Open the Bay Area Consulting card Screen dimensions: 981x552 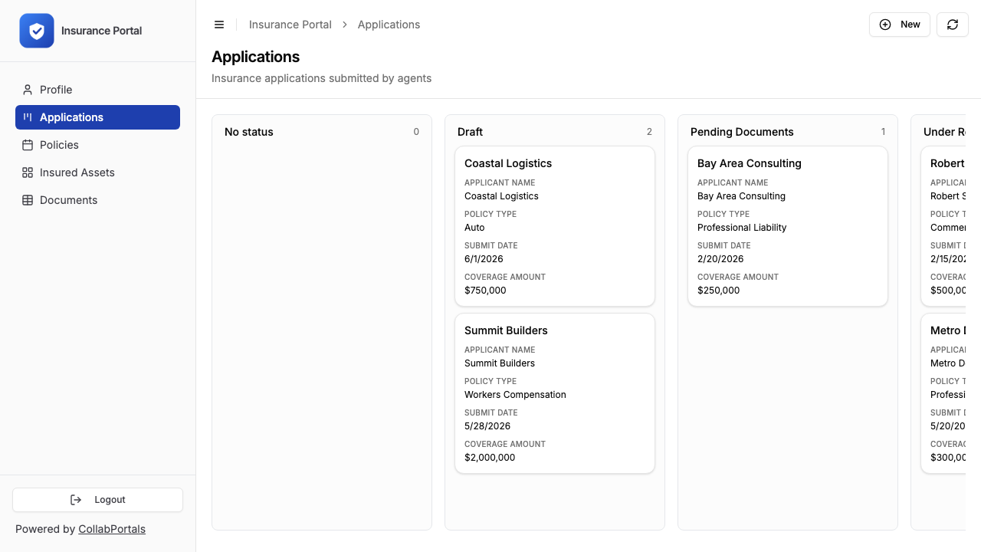click(x=788, y=226)
